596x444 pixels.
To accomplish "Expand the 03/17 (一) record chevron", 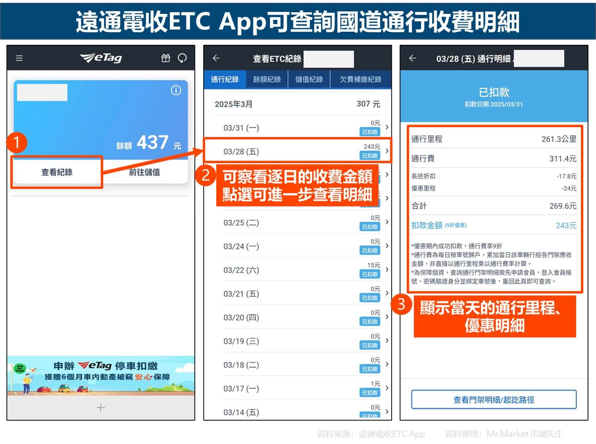I will [x=387, y=388].
